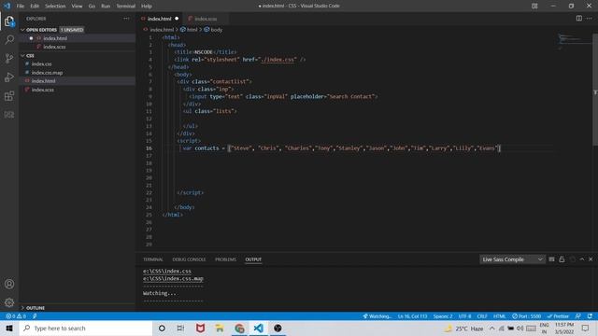The height and width of the screenshot is (336, 598).
Task: Click Watching Sass status item
Action: click(377, 316)
